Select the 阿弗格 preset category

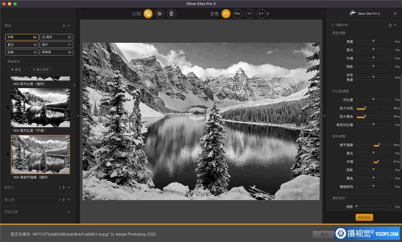click(x=56, y=52)
